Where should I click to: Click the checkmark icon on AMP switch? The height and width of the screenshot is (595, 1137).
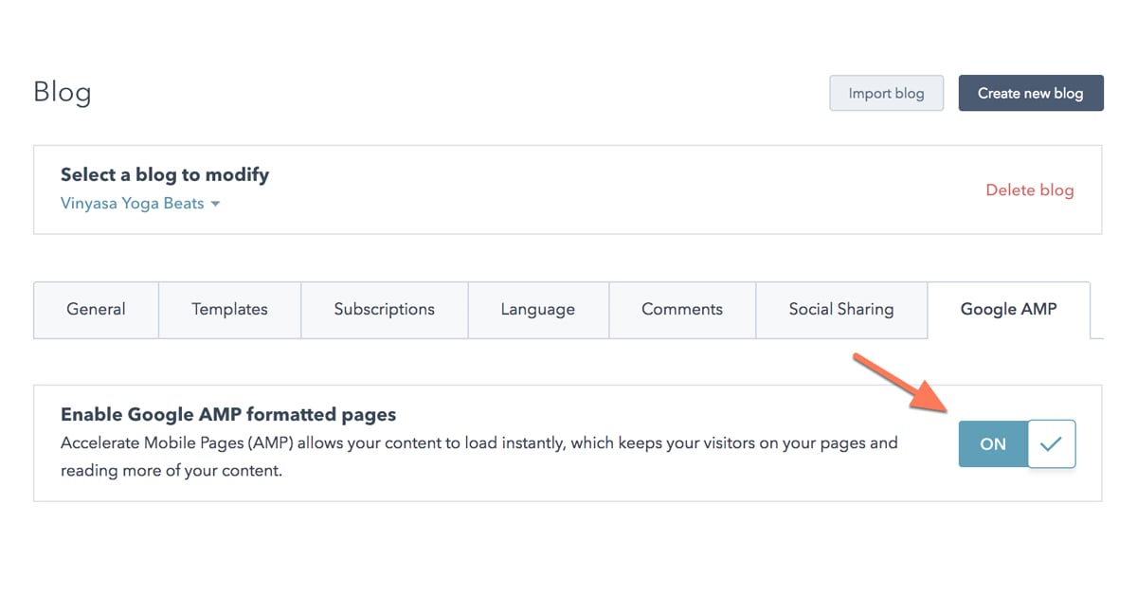point(1050,444)
